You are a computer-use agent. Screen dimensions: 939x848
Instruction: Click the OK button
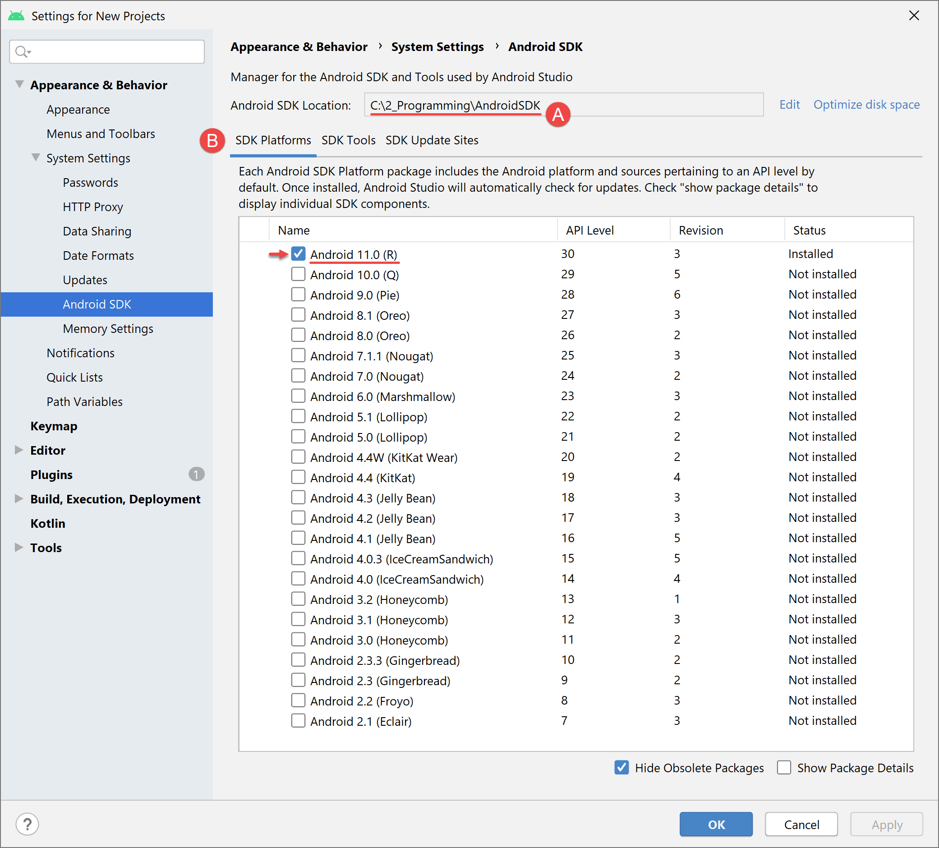[716, 825]
